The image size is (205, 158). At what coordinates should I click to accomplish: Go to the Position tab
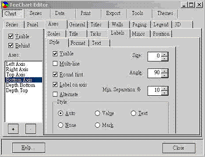(161, 34)
